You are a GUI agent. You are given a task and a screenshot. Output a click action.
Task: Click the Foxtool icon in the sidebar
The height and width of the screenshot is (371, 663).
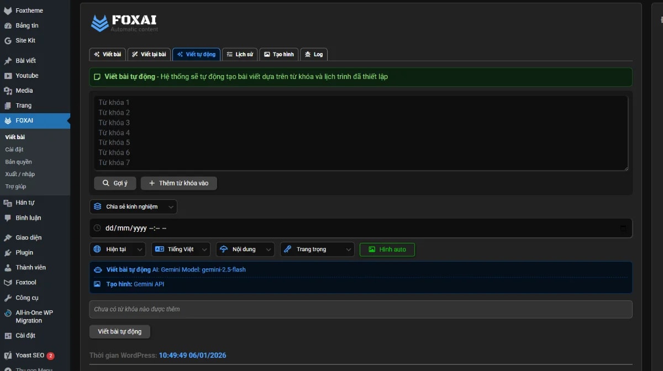click(8, 282)
